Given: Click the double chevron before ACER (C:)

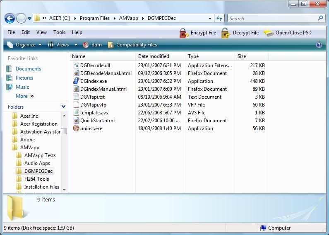Looking at the screenshot, I should click(44, 18).
